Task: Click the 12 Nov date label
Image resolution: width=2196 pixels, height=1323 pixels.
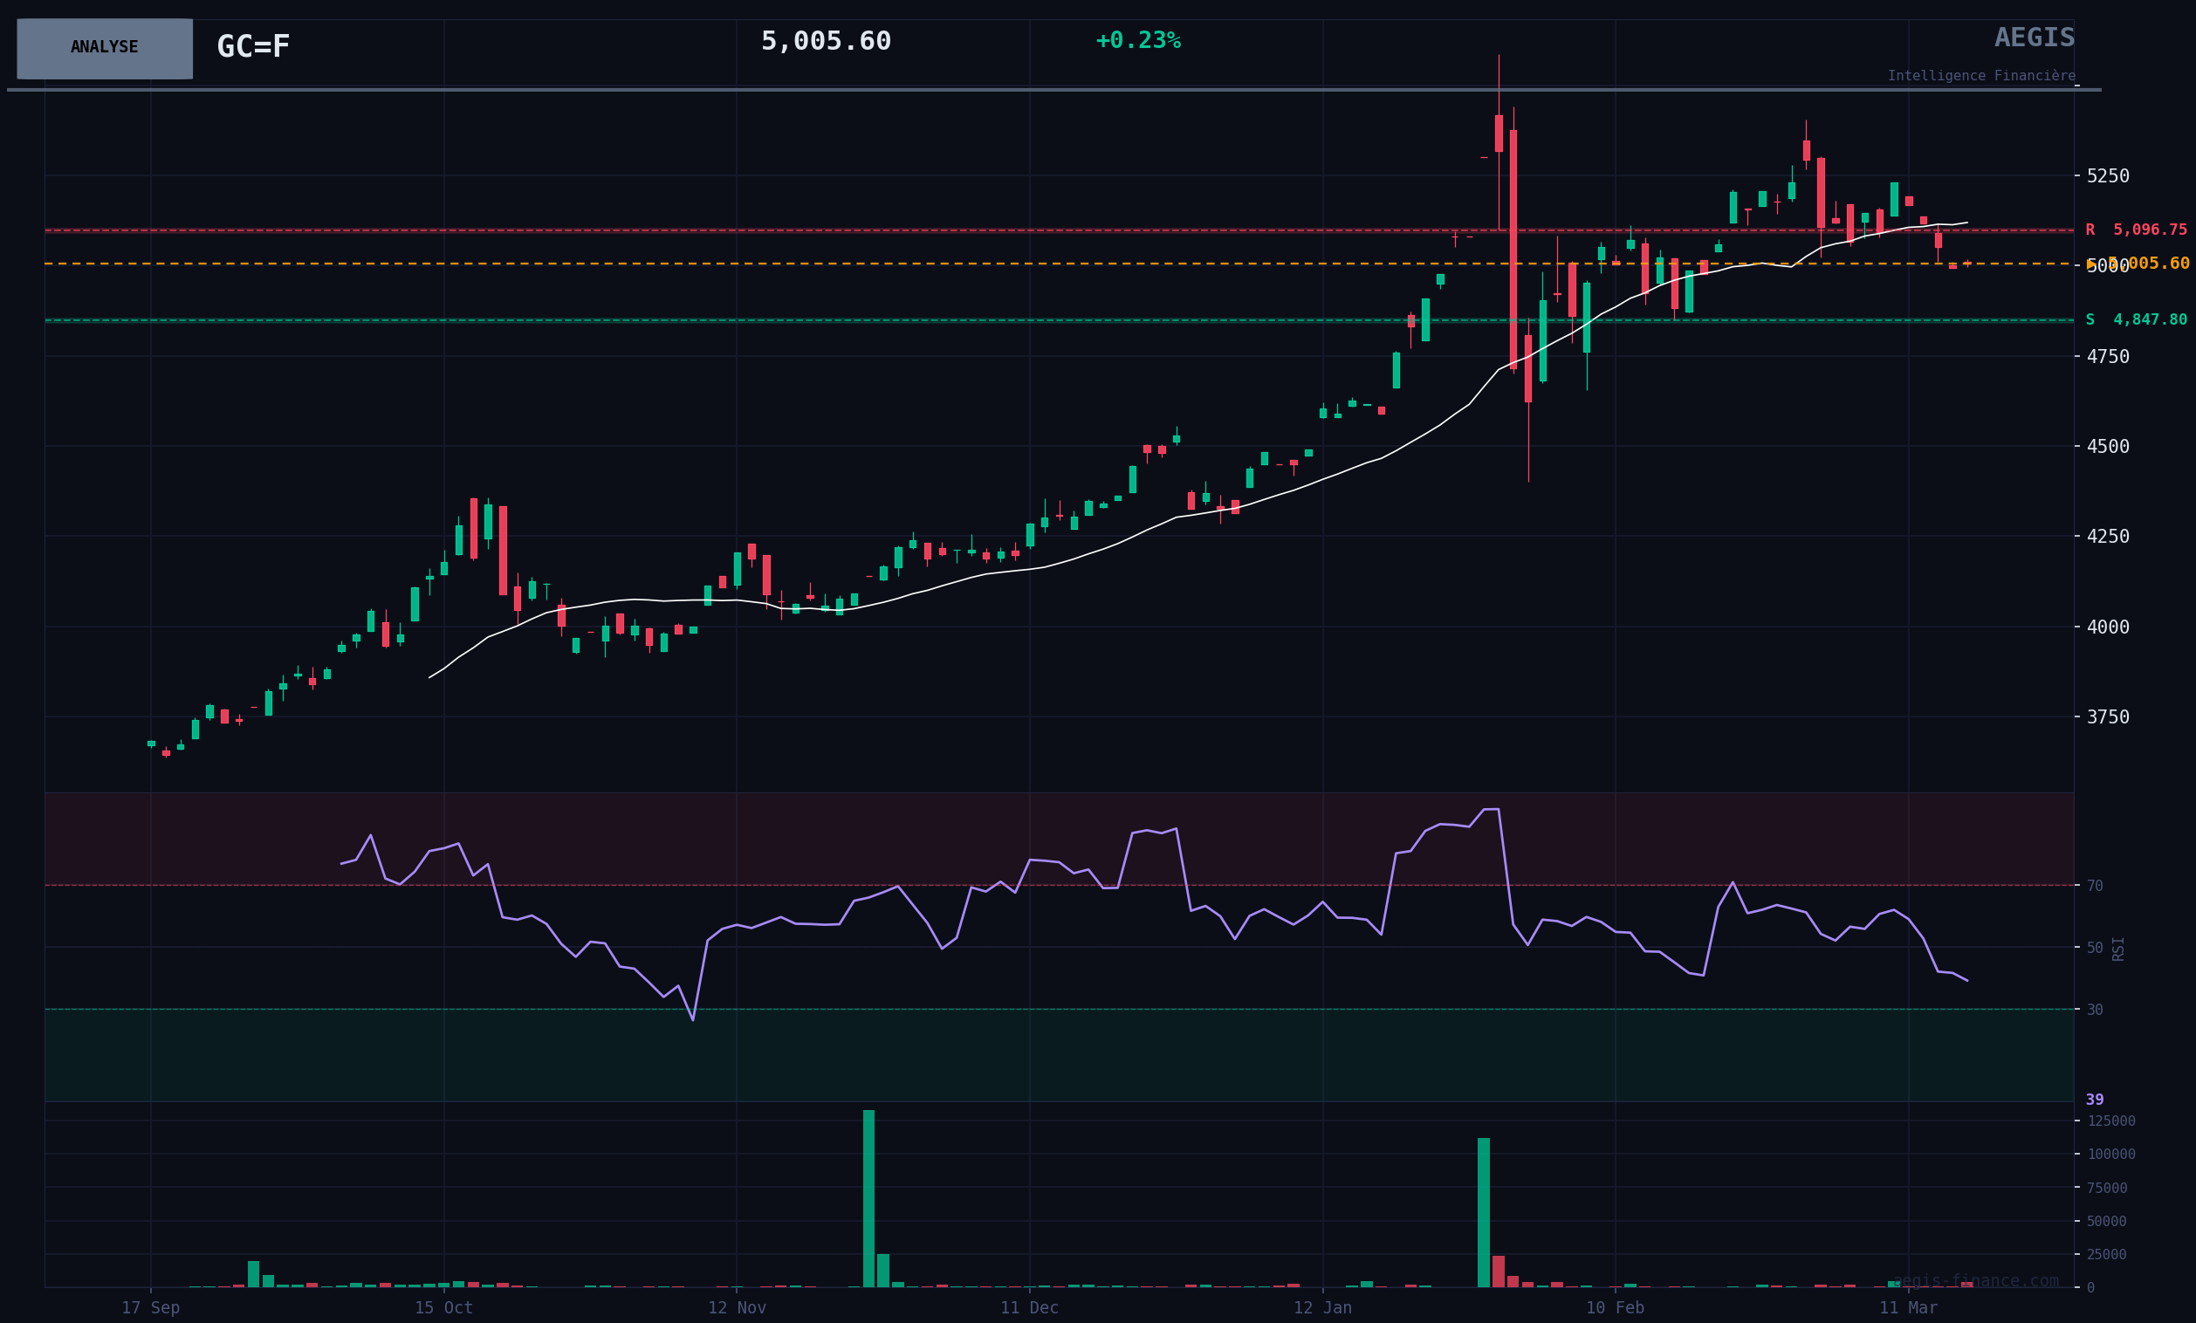Action: click(x=736, y=1308)
